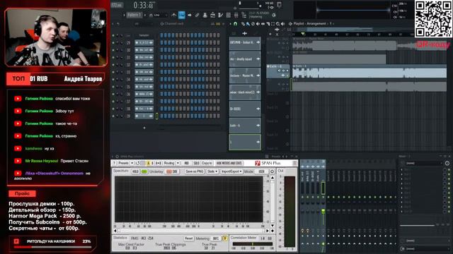Open the Stats dropdown in SPAN

click(212, 171)
